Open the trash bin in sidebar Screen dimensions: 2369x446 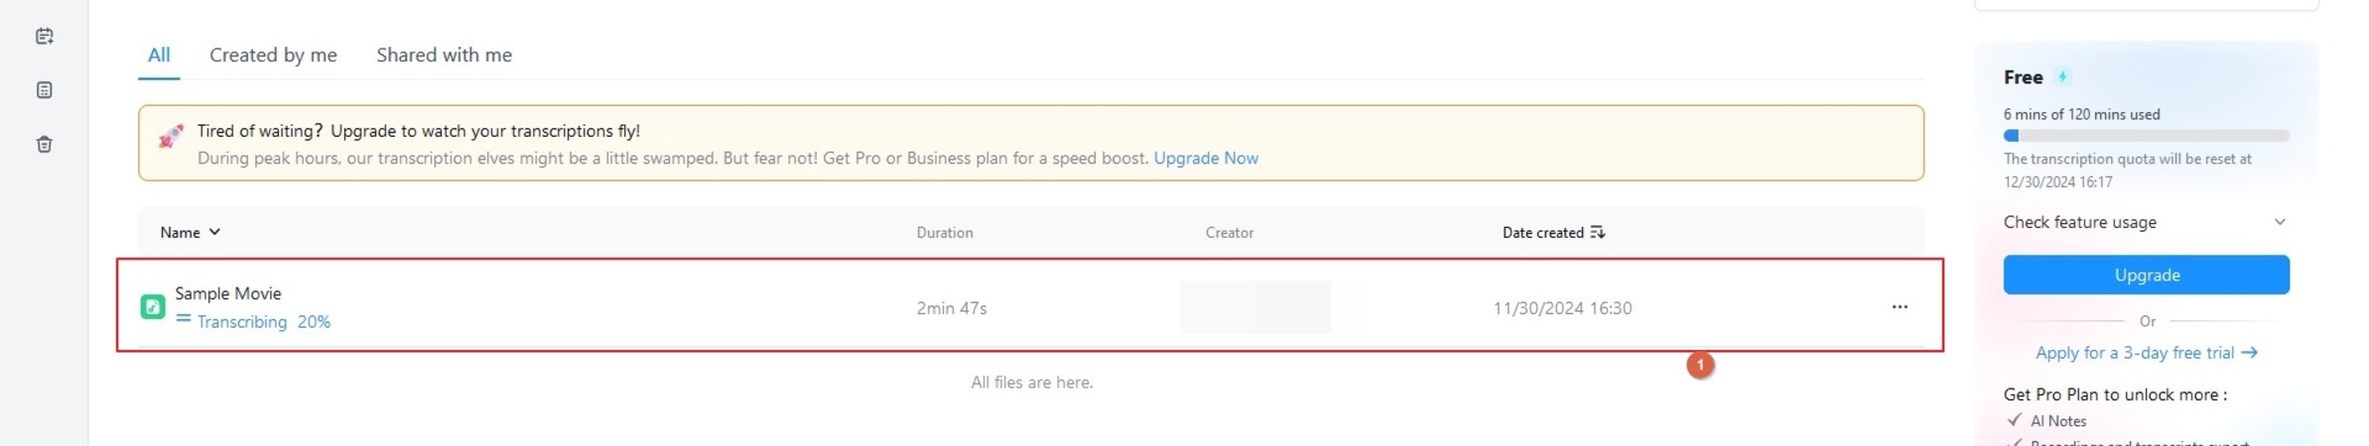point(45,145)
